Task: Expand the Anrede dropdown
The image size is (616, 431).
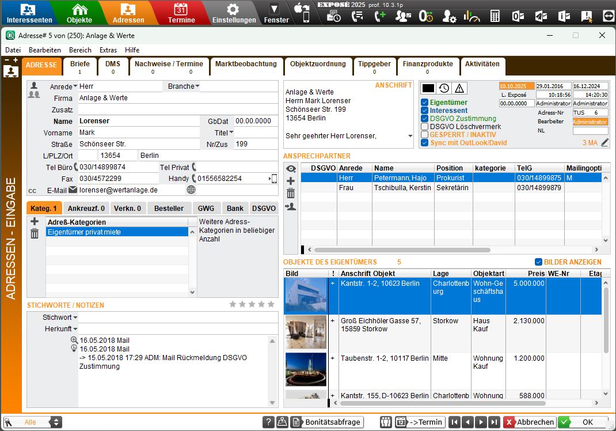Action: 75,87
